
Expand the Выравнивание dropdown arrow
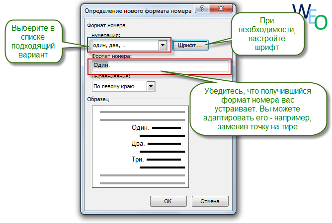click(151, 86)
